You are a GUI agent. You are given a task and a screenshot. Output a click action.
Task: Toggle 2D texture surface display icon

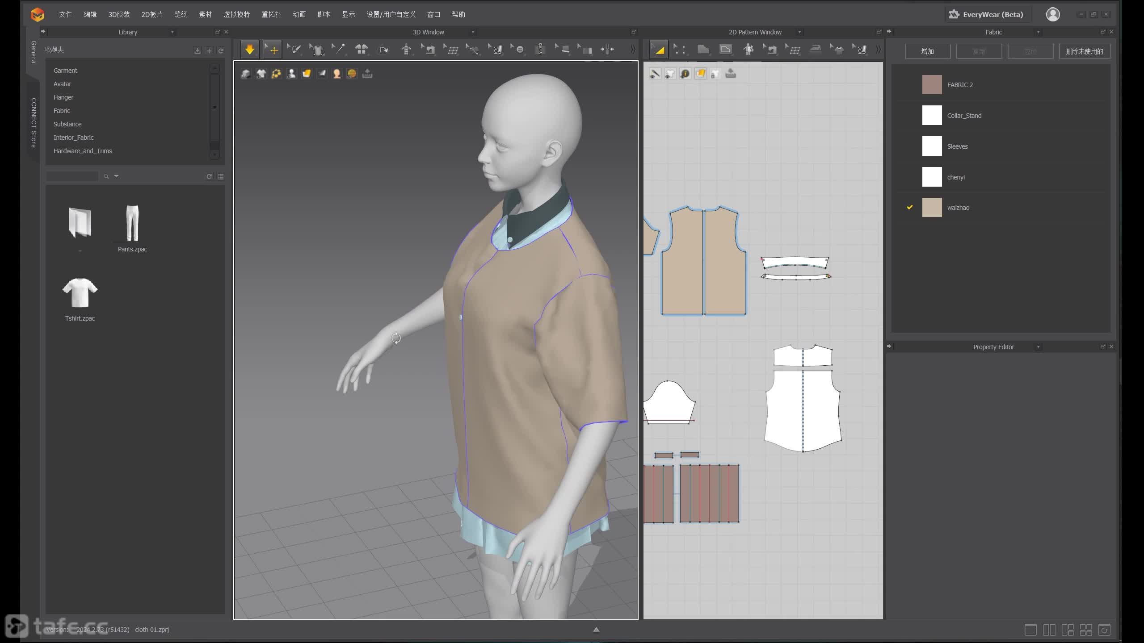point(700,74)
